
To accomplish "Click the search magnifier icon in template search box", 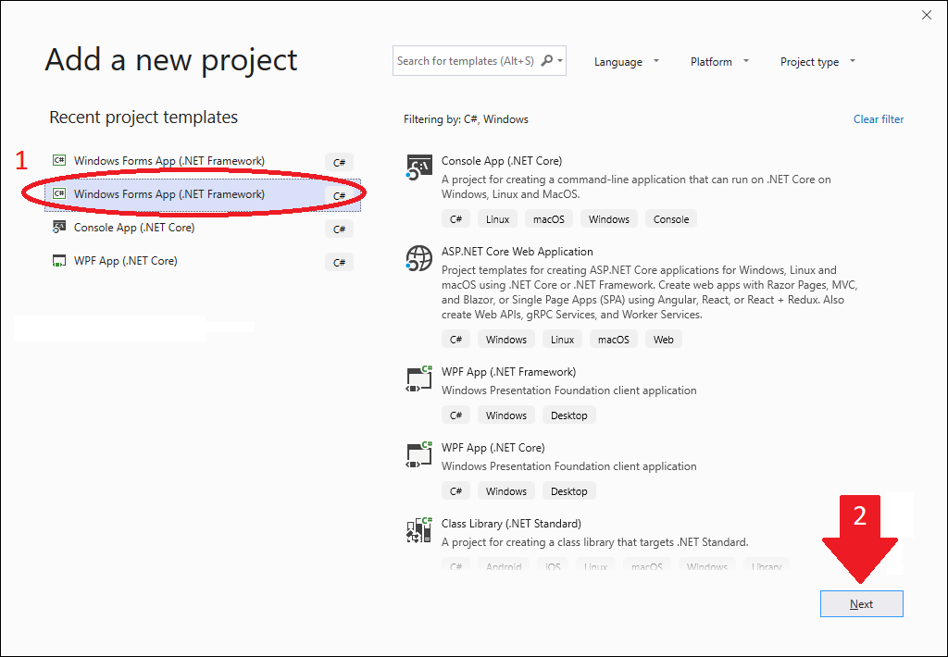I will pyautogui.click(x=546, y=60).
